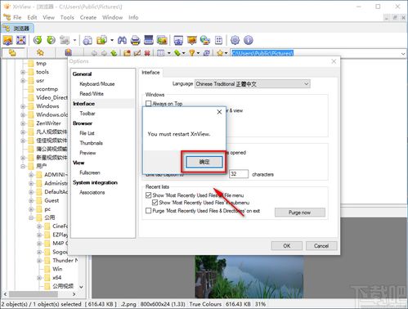Select Toolbar in options list

[x=87, y=114]
